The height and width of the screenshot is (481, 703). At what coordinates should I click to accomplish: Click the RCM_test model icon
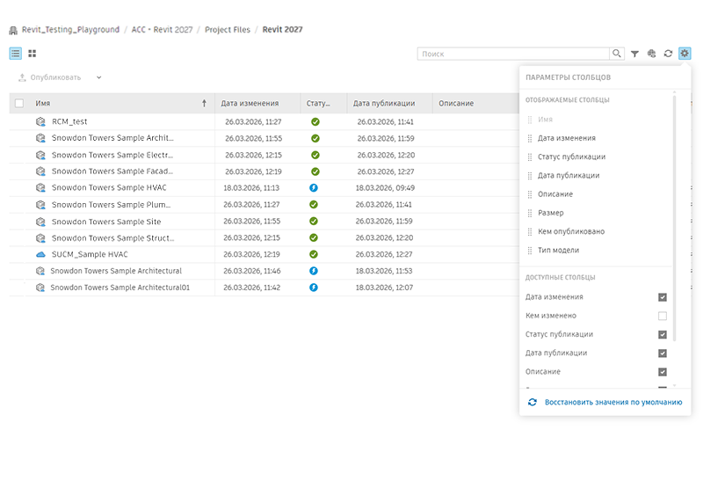click(40, 121)
